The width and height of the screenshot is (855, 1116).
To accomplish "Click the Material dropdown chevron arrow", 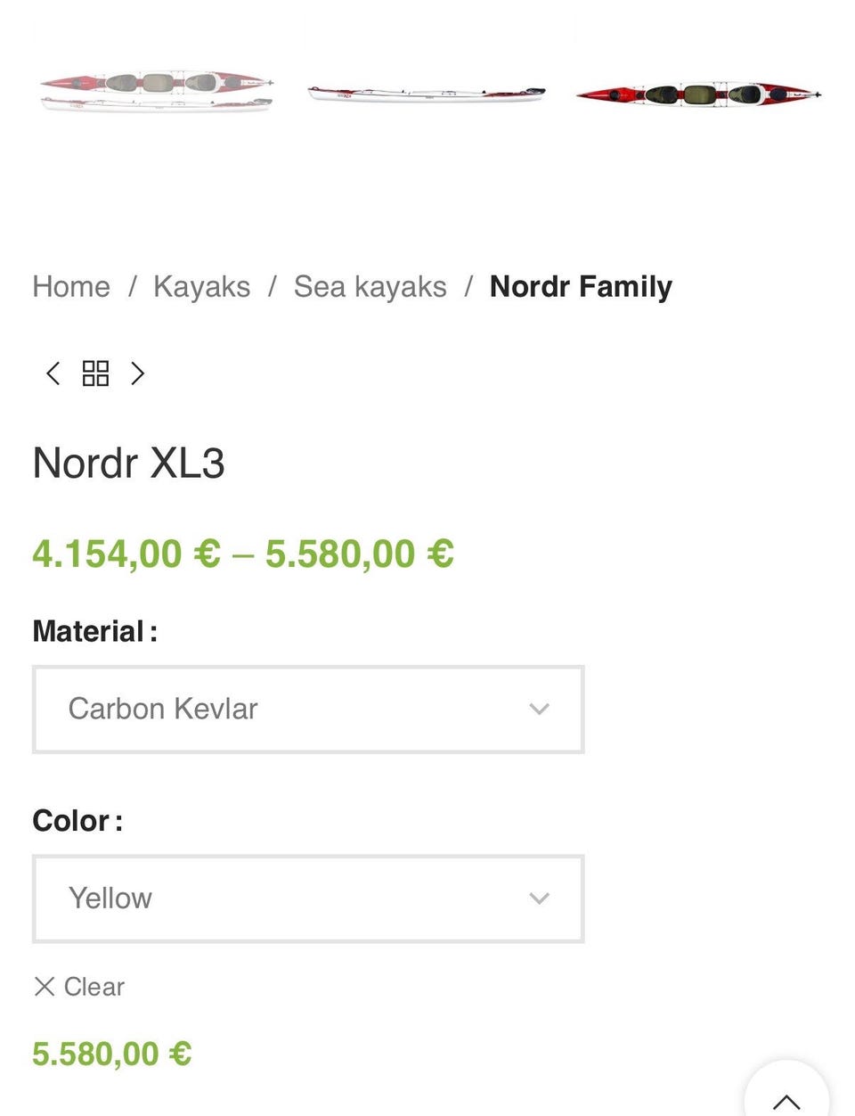I will click(x=539, y=710).
